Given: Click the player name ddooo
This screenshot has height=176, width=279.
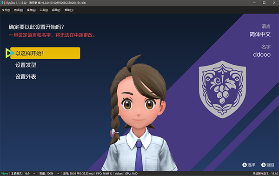Looking at the screenshot, I should point(262,54).
